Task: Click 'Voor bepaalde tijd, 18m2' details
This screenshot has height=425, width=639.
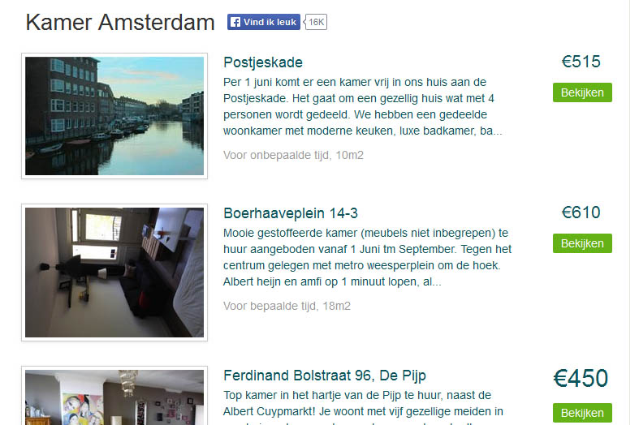Action: click(287, 306)
